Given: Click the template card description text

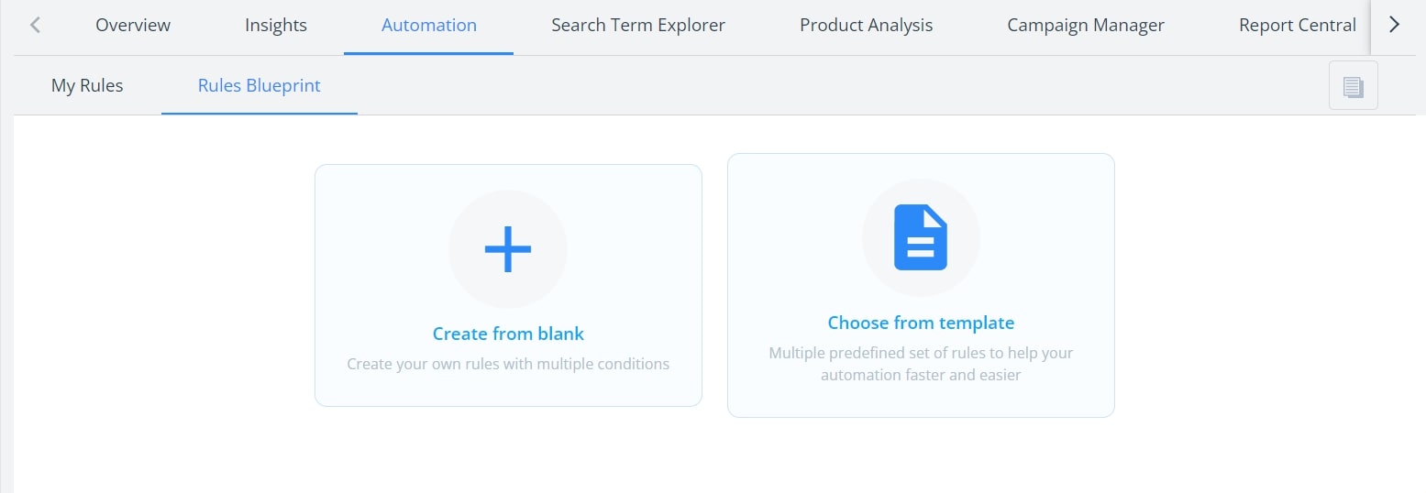Looking at the screenshot, I should 921,364.
